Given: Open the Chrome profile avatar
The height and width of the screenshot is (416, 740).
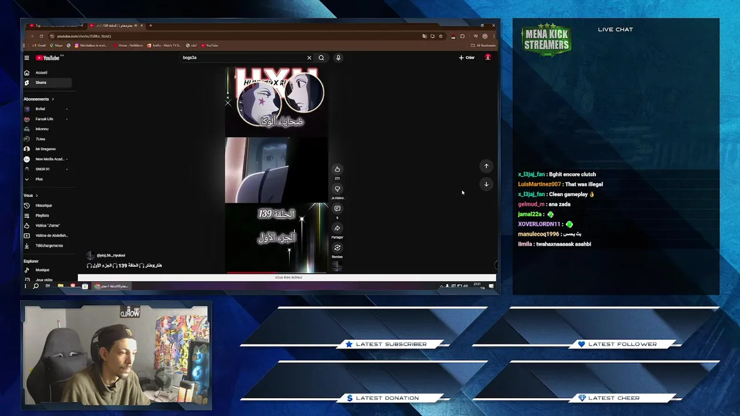Looking at the screenshot, I should [x=485, y=36].
